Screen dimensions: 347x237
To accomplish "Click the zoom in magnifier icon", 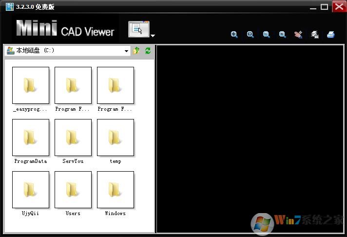I will (283, 35).
